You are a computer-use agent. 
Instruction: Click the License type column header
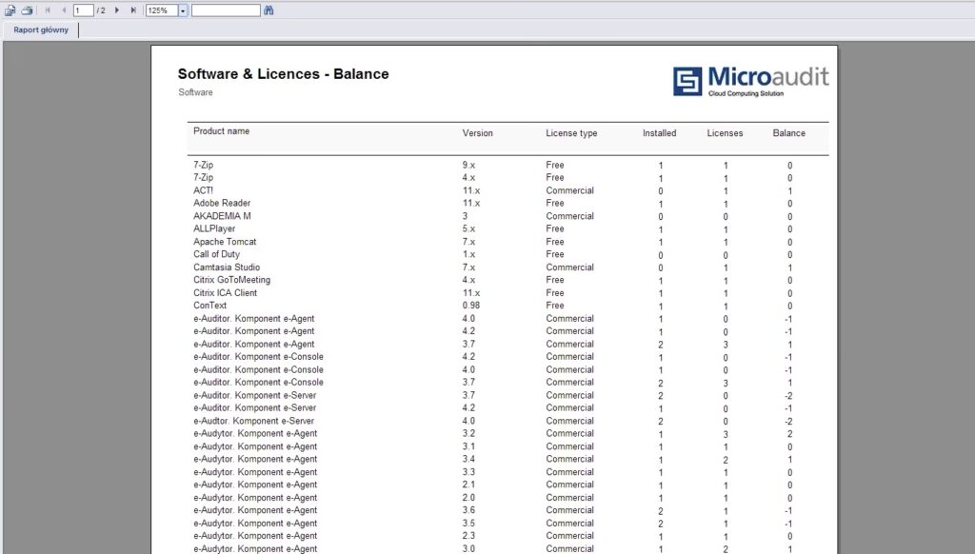point(571,133)
